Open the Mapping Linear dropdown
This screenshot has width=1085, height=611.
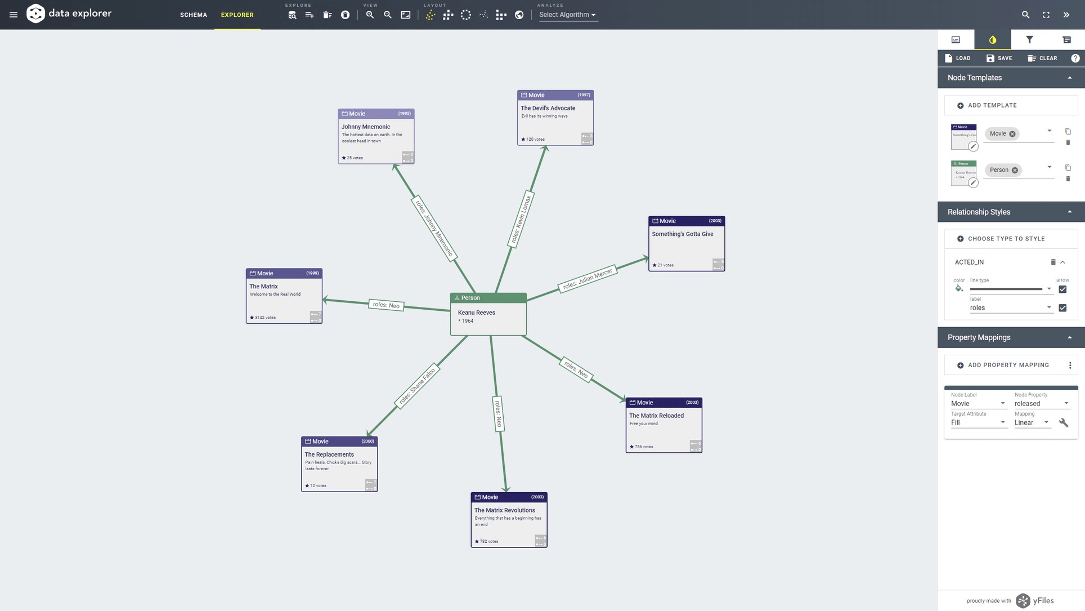[1032, 423]
